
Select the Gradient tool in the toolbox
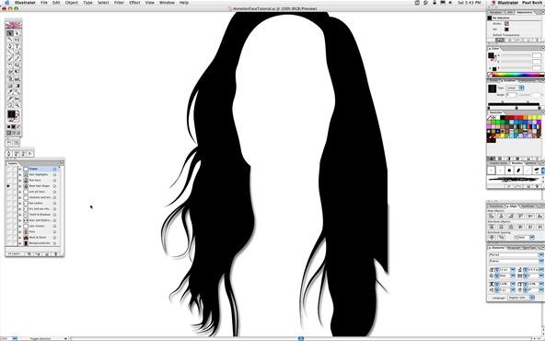point(17,86)
